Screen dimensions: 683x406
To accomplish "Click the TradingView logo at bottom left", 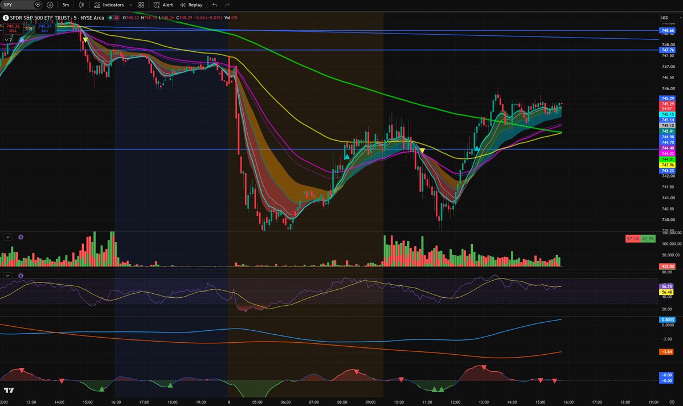I will tap(9, 390).
